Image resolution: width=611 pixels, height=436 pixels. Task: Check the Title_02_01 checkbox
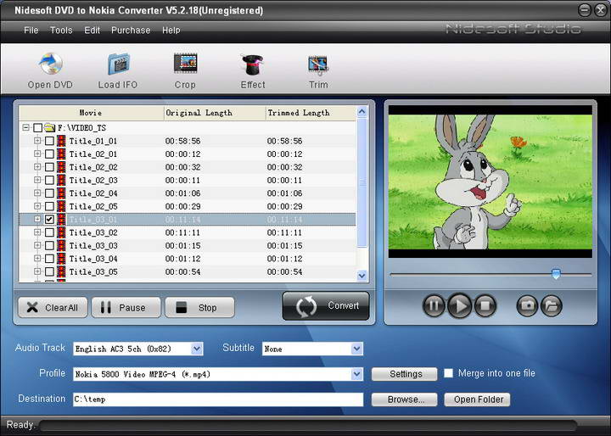click(49, 154)
